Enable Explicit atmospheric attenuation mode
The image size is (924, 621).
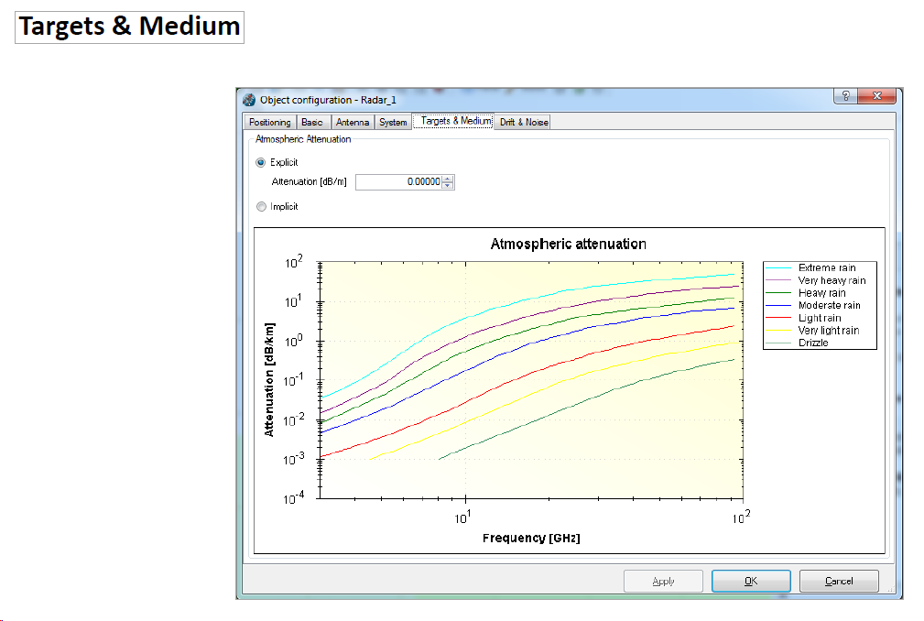click(259, 162)
